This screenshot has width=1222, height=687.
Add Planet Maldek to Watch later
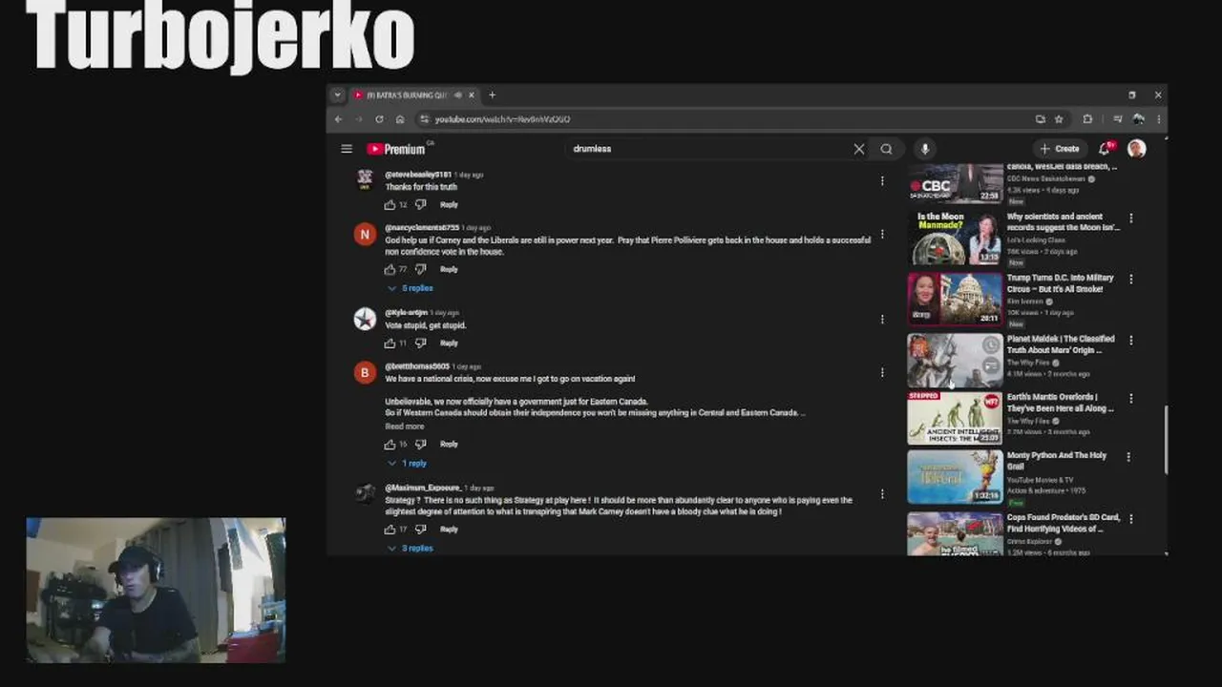click(x=991, y=345)
